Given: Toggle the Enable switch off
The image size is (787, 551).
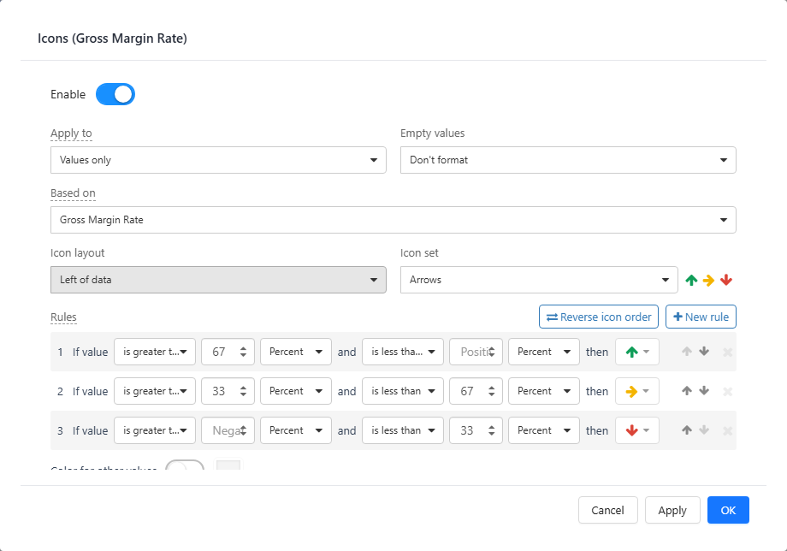Looking at the screenshot, I should tap(115, 94).
